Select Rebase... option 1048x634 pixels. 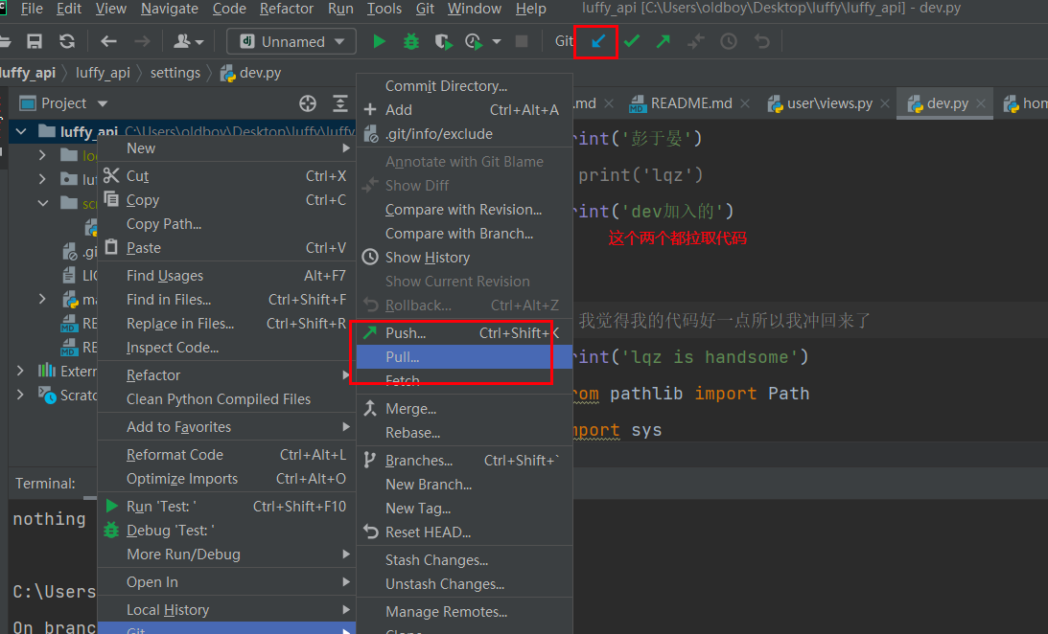[x=464, y=433]
